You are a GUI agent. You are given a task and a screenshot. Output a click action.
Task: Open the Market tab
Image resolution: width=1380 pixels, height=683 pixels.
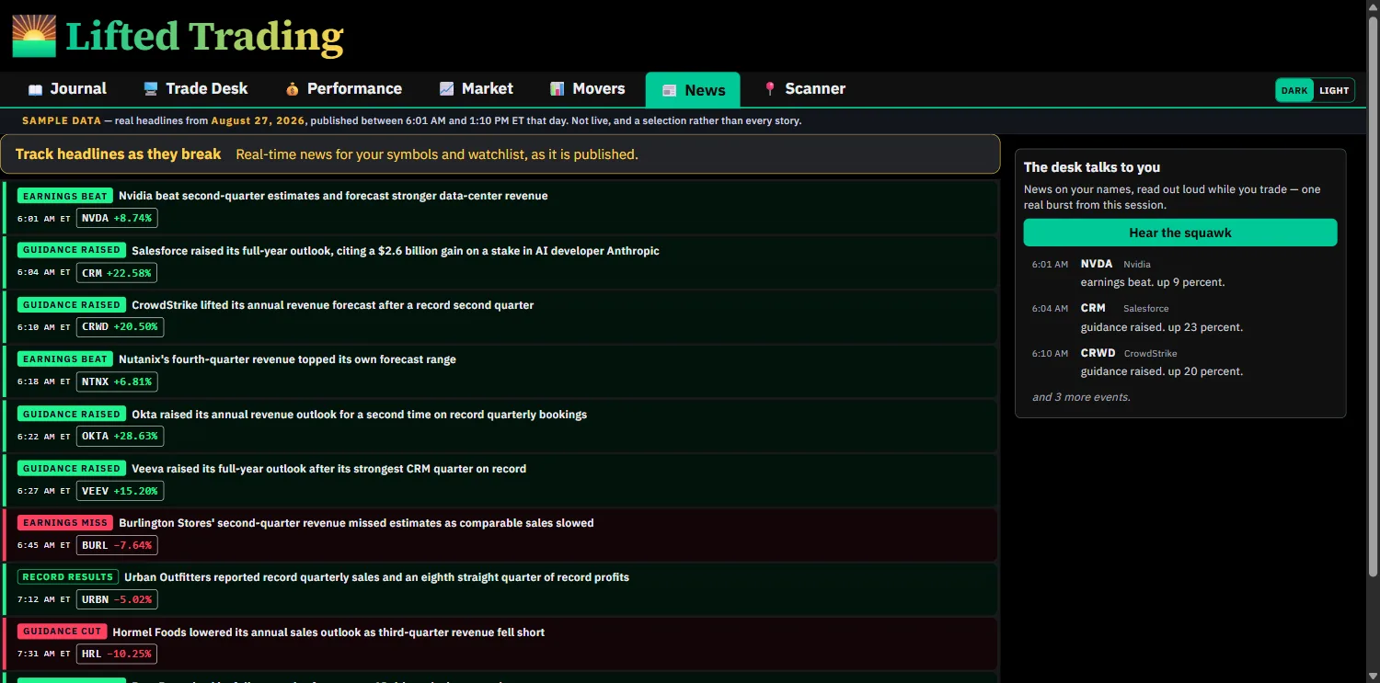click(x=476, y=89)
